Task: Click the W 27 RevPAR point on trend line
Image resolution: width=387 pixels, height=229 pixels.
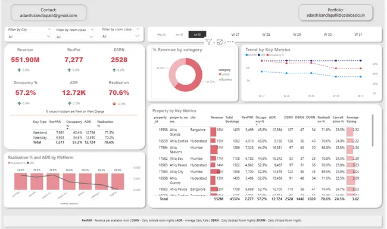Action: pos(262,72)
